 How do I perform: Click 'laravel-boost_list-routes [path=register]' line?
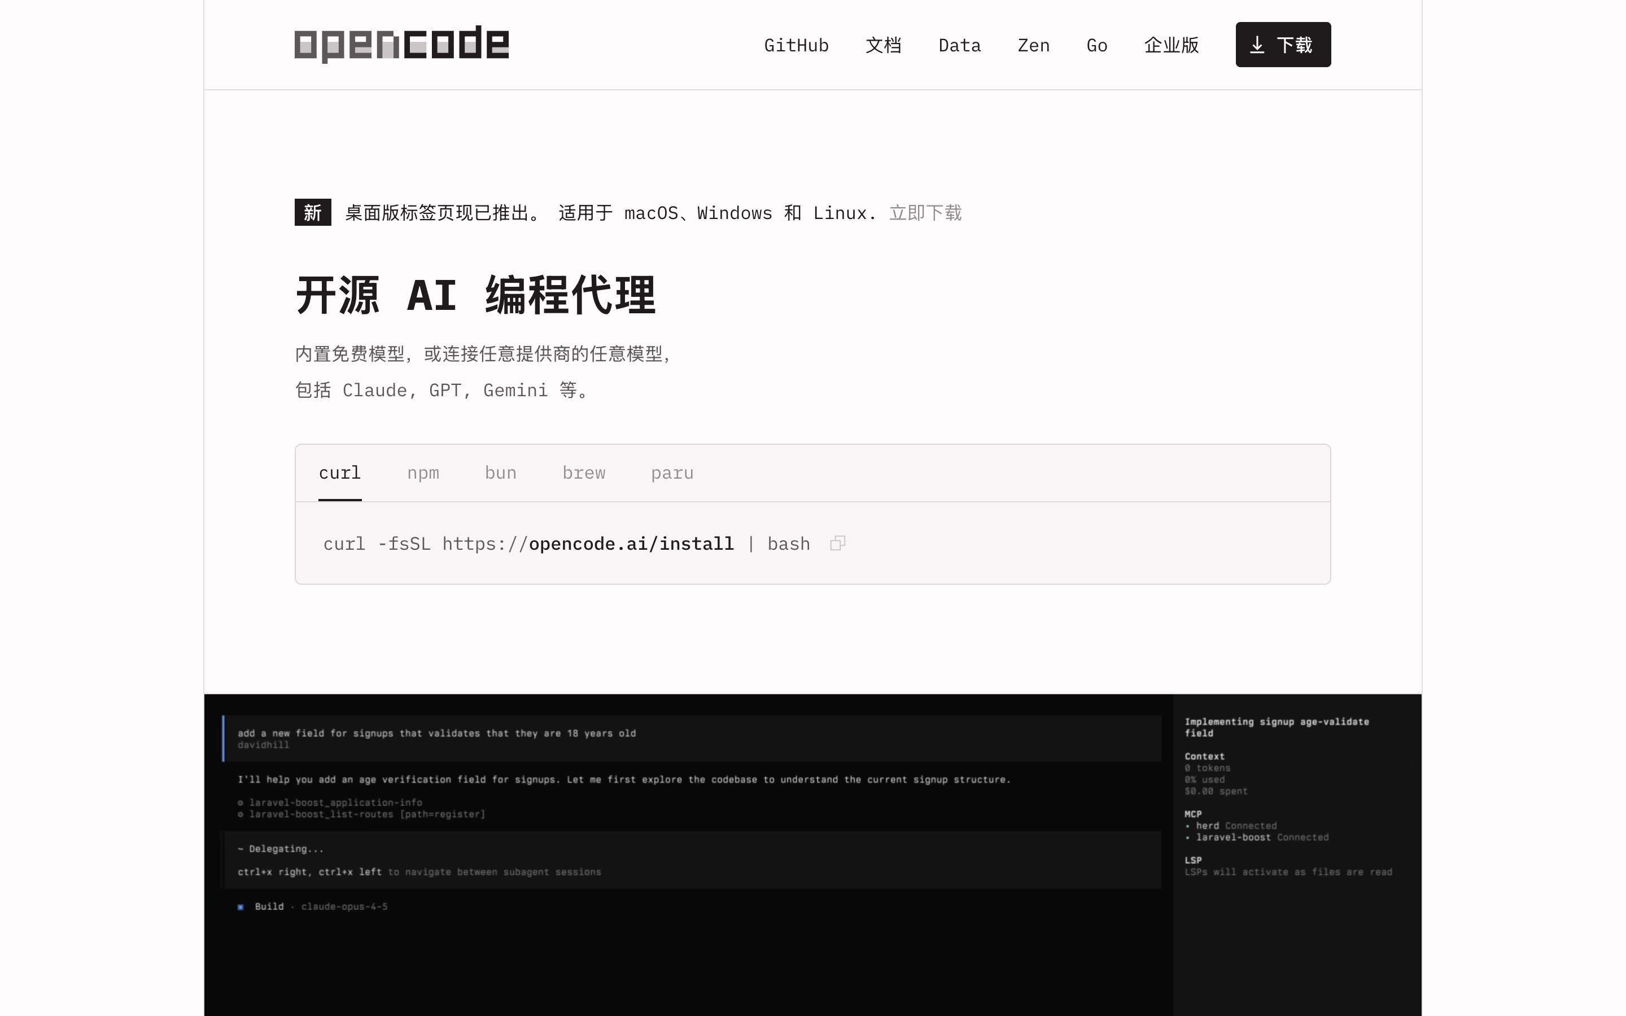361,814
